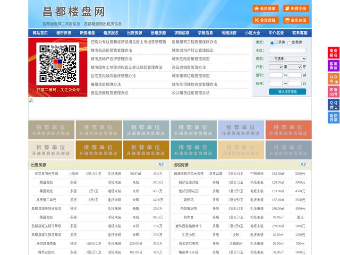Open the 房型 可选择 dropdown
340x255 pixels.
(x=288, y=59)
